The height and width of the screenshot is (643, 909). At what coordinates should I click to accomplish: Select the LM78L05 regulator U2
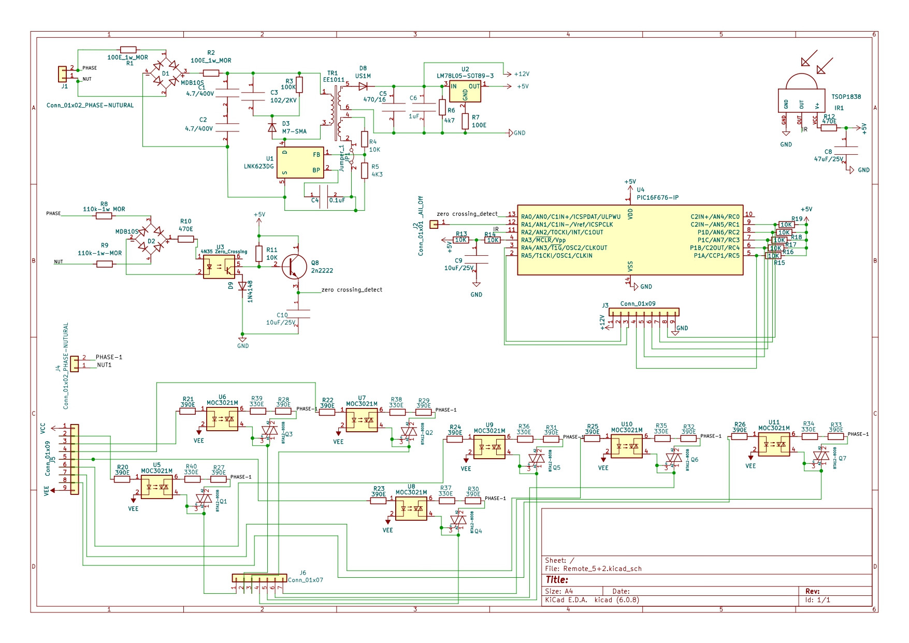tap(465, 91)
